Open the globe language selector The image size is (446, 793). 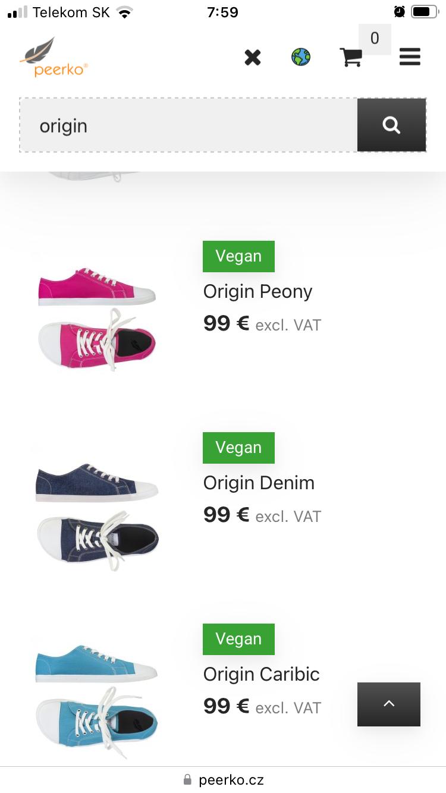301,58
